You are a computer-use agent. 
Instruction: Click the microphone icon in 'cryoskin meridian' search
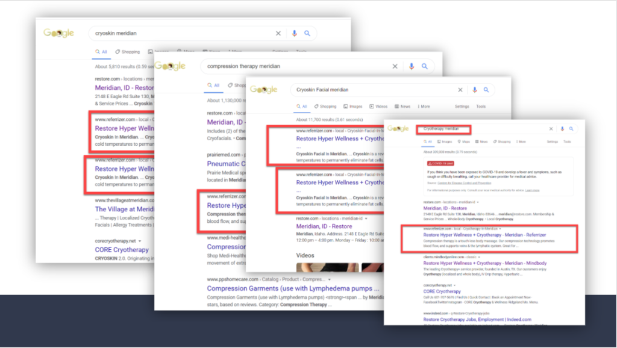294,34
